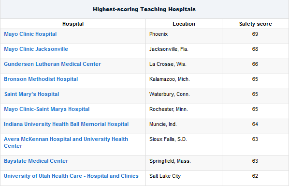The height and width of the screenshot is (186, 289).
Task: Click the Safety score column header
Action: click(x=256, y=24)
